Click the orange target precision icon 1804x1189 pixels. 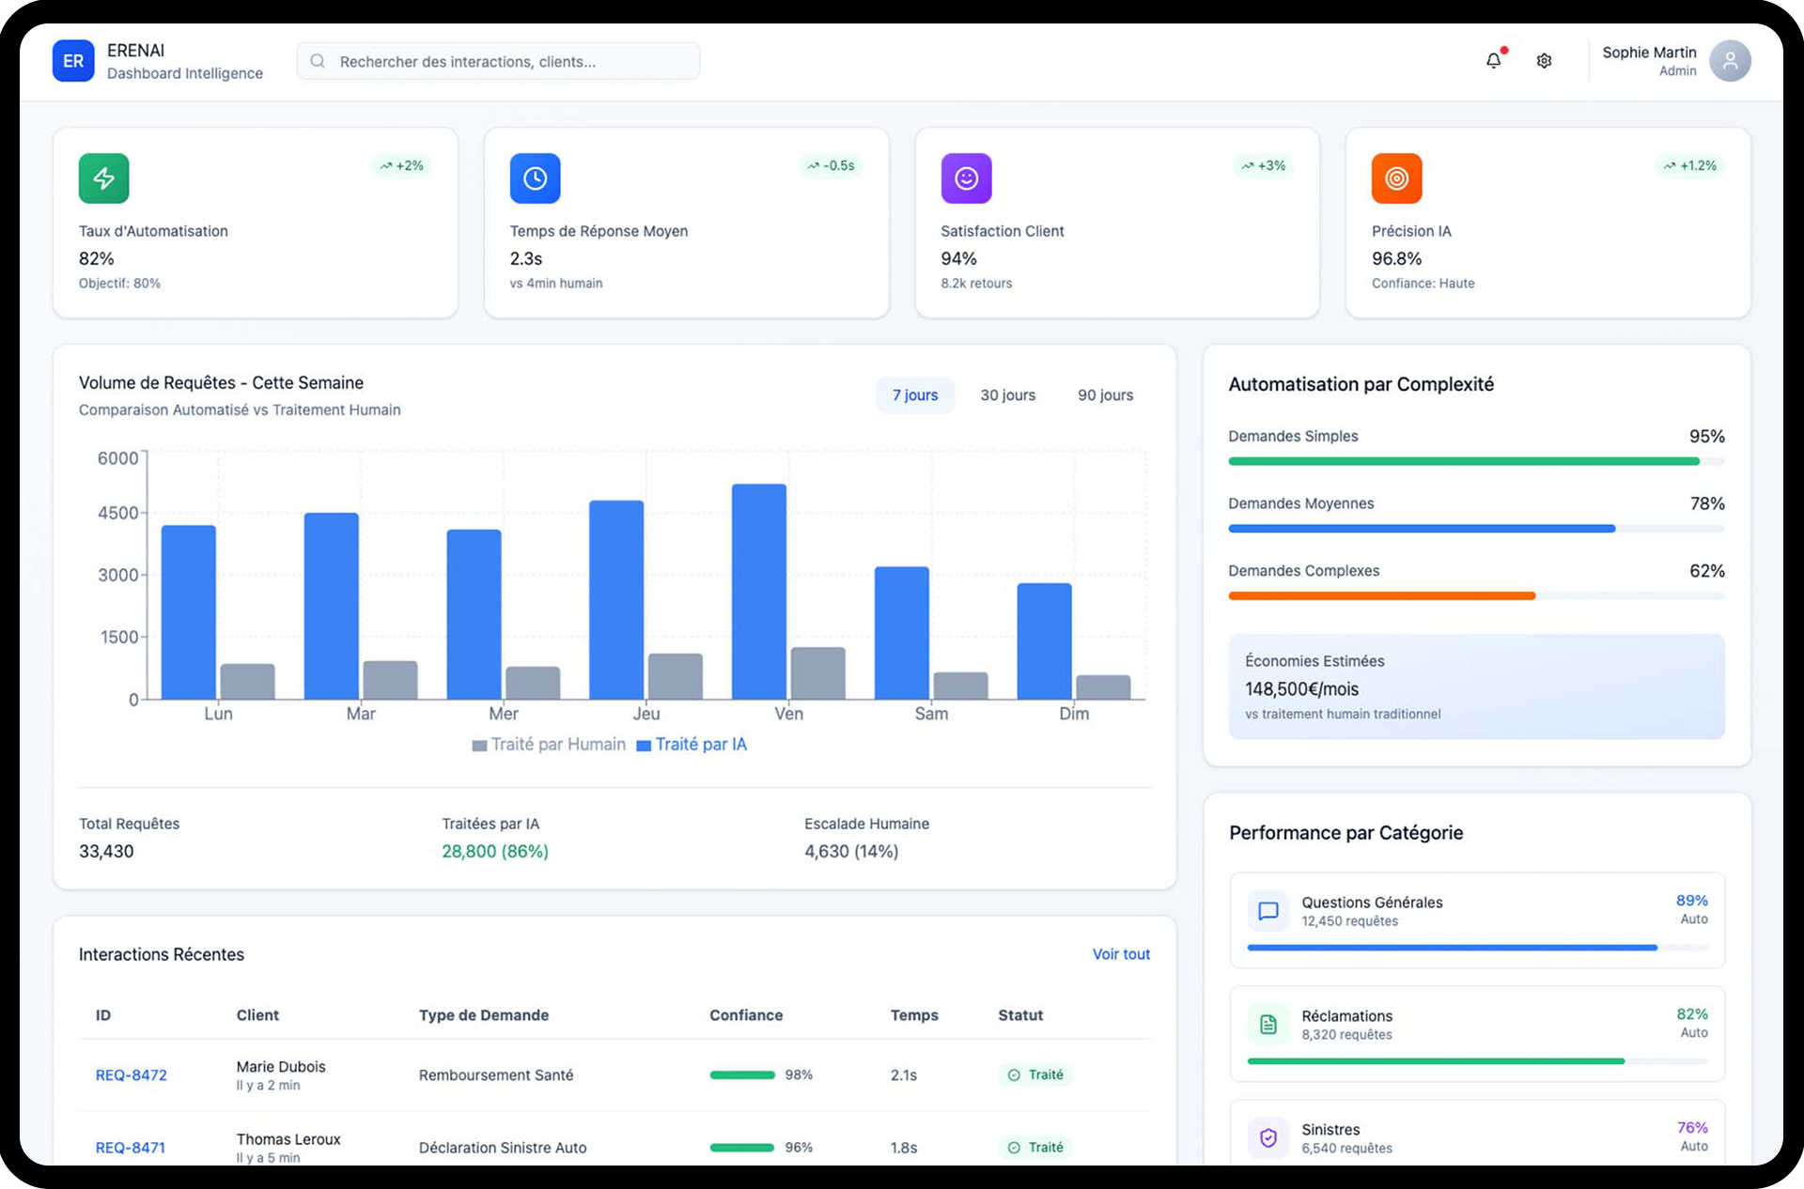tap(1396, 178)
